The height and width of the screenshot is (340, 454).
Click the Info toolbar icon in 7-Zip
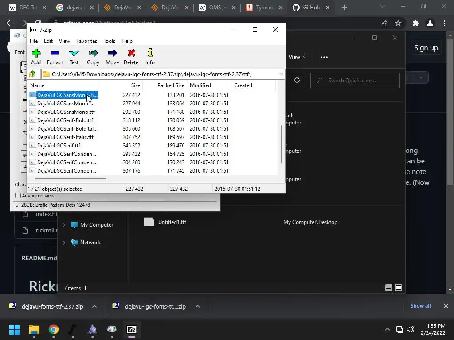click(x=150, y=57)
